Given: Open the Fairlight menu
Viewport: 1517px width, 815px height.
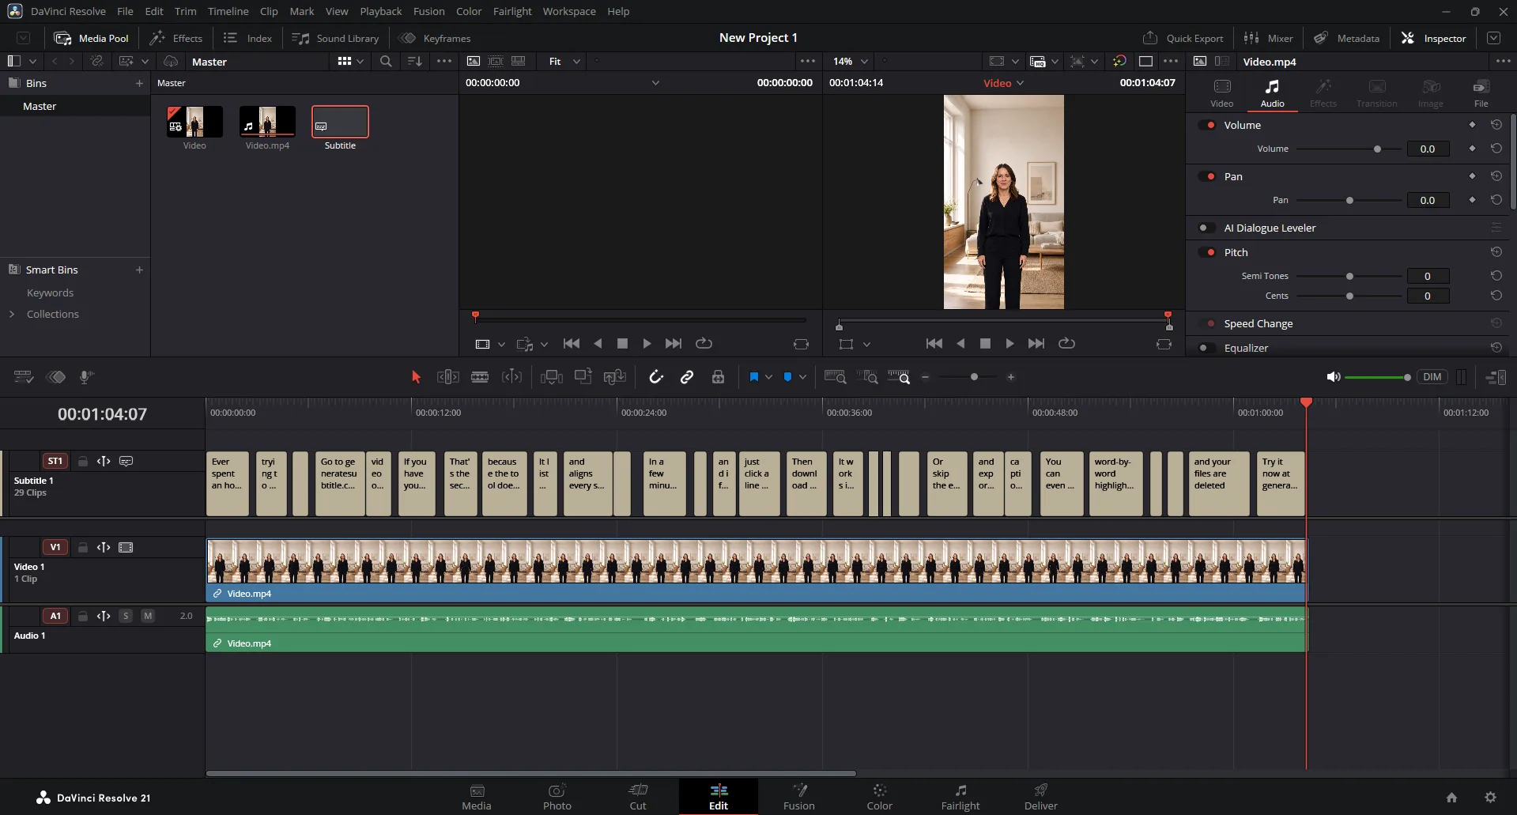Looking at the screenshot, I should coord(512,11).
